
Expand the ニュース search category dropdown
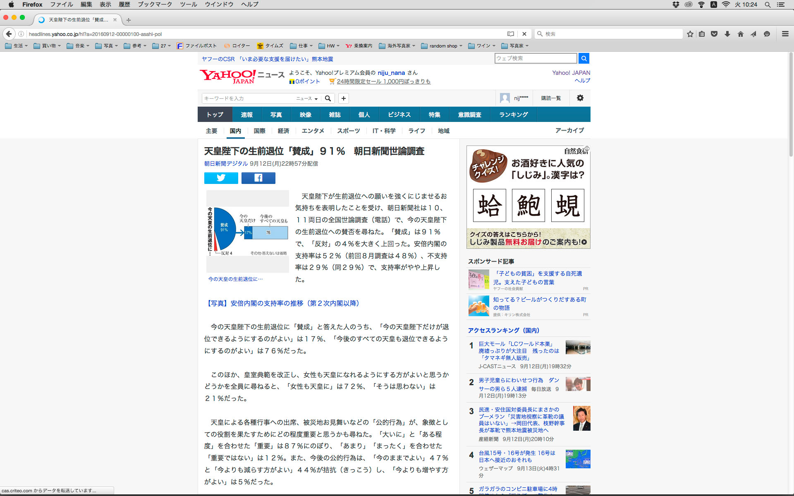pos(307,98)
